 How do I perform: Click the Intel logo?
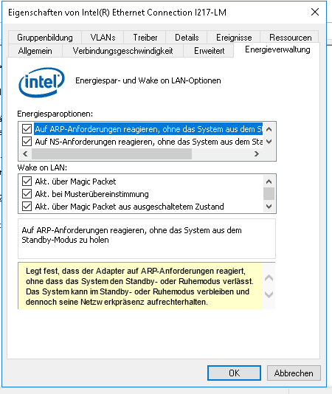[42, 82]
